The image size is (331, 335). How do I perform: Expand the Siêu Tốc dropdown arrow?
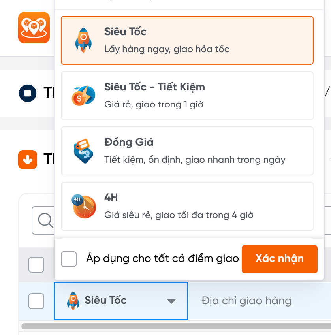coord(171,301)
